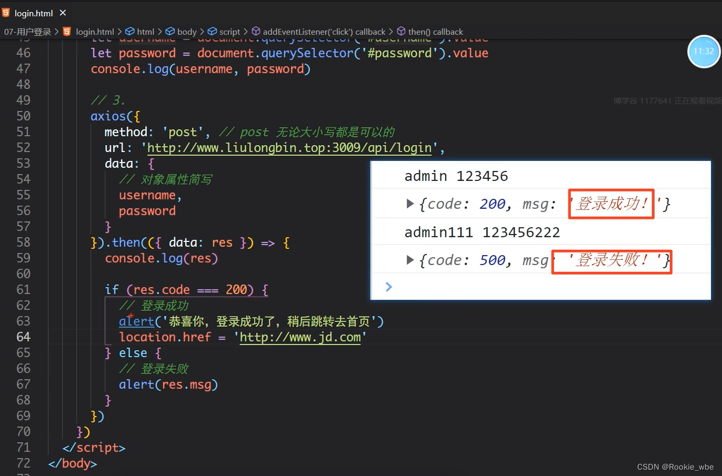The height and width of the screenshot is (476, 722).
Task: Click the 对象属性简写 comment on line 54
Action: tap(166, 179)
